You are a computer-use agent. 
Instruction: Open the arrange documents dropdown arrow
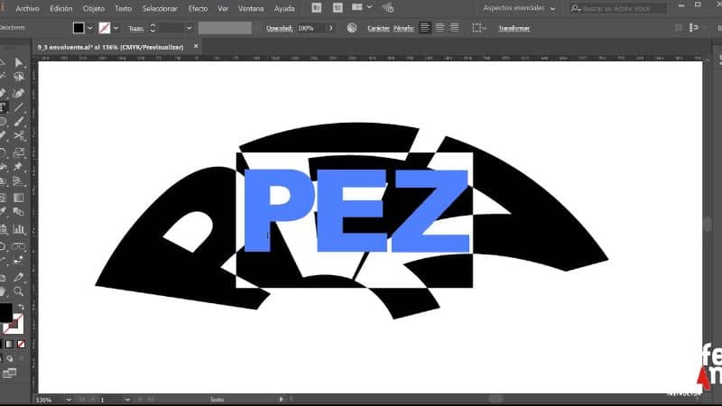point(369,7)
